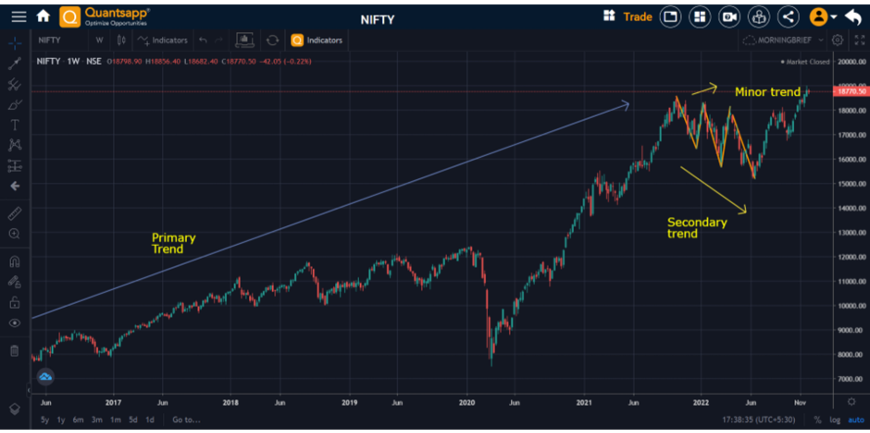Open the W timeframe interval selector
The width and height of the screenshot is (870, 433).
click(x=99, y=40)
